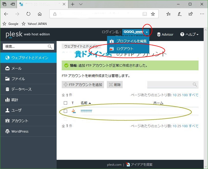Click the データベース sidebar icon
This screenshot has width=208, height=169.
[x=8, y=89]
